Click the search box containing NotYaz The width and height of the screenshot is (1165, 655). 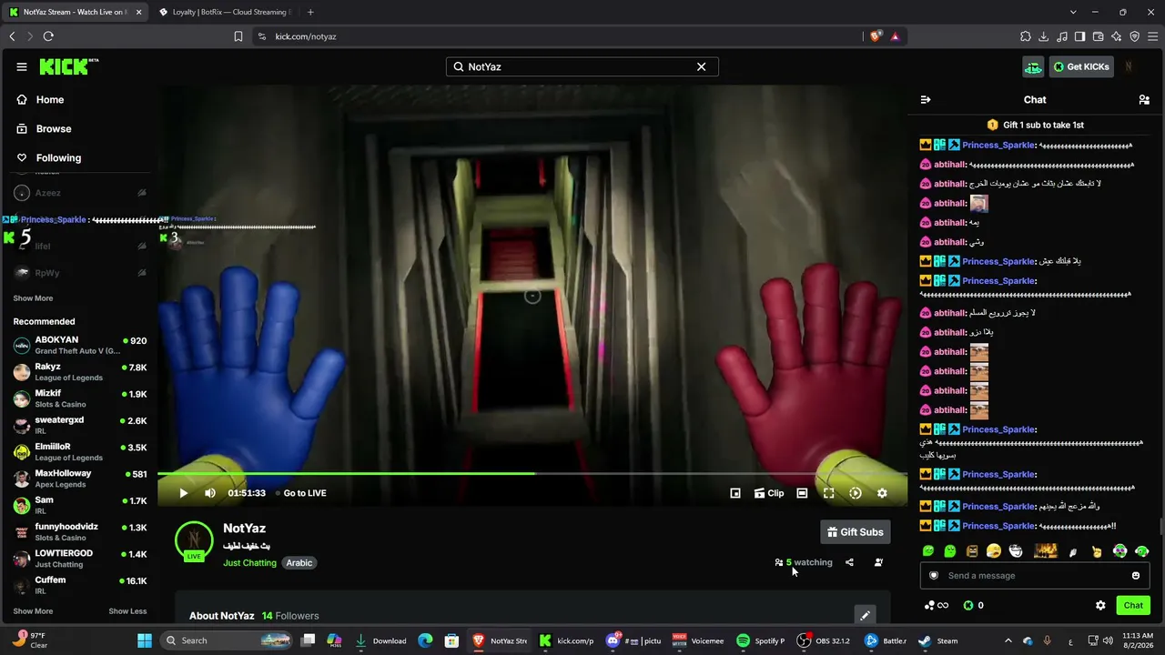click(582, 66)
